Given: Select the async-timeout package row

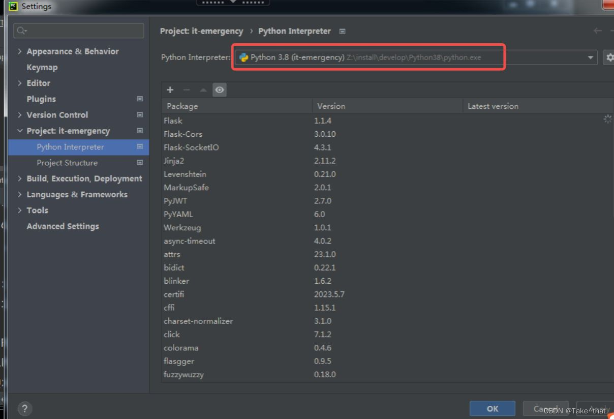Looking at the screenshot, I should (x=388, y=241).
